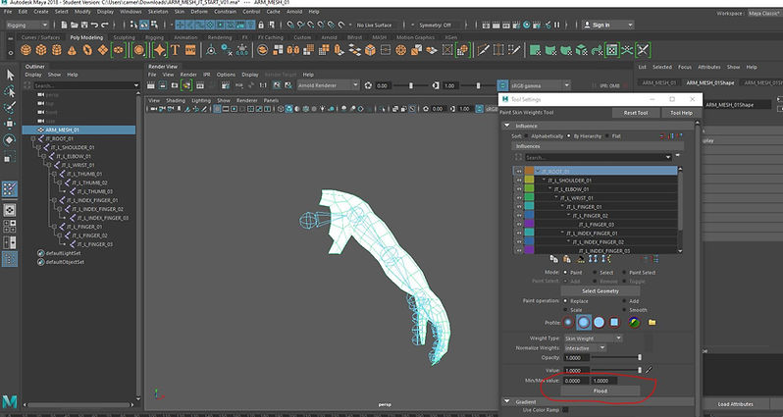Screen dimensions: 783x417
Task: Open the Normalize Weights dropdown
Action: click(585, 347)
